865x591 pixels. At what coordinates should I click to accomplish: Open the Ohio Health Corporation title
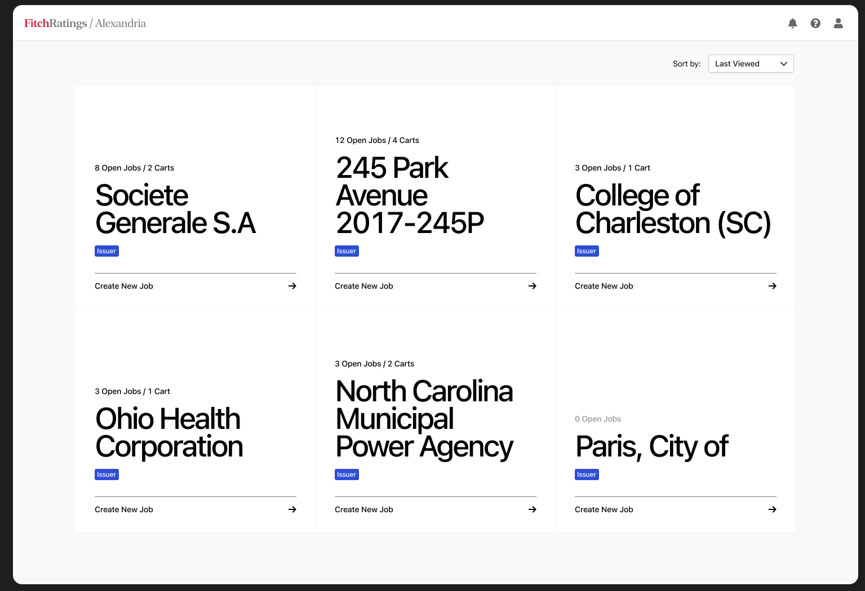(169, 433)
